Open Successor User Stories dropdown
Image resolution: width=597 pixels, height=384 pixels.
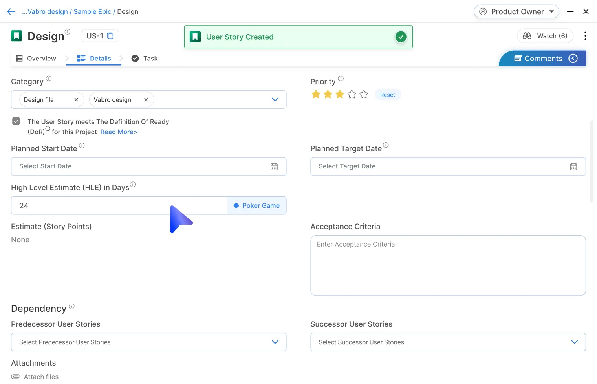pos(574,342)
